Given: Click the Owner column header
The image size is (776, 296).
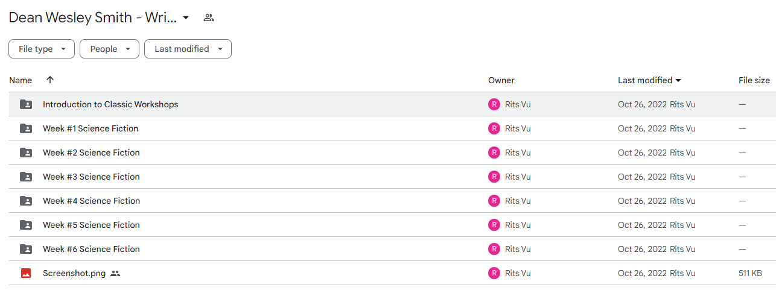Looking at the screenshot, I should [x=501, y=80].
